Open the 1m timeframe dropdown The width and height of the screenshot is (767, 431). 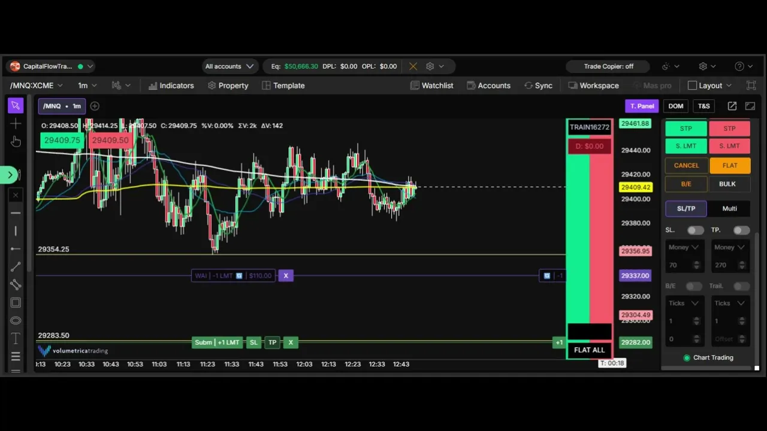tap(87, 86)
